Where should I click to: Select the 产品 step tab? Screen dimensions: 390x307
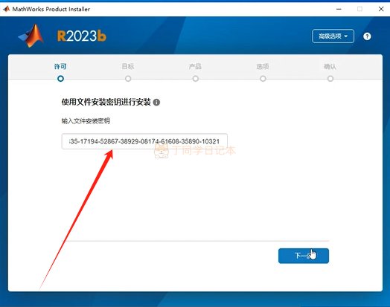[x=195, y=66]
